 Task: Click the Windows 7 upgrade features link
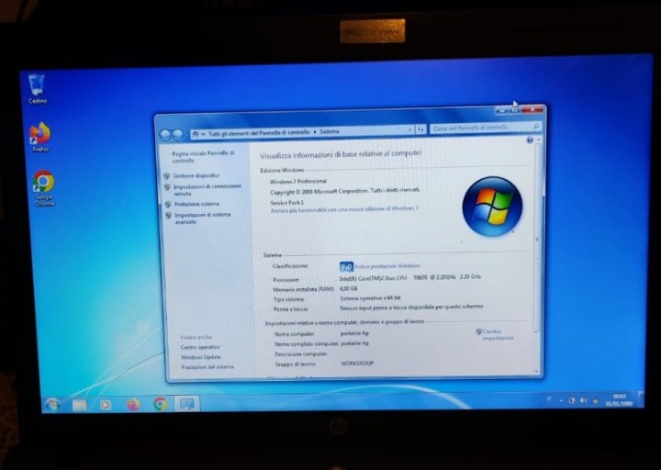(x=344, y=209)
